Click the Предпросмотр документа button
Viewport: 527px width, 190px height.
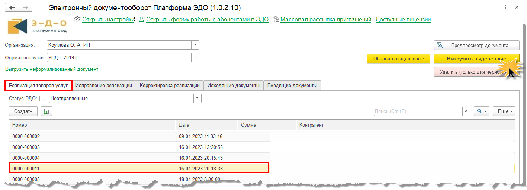coord(476,46)
